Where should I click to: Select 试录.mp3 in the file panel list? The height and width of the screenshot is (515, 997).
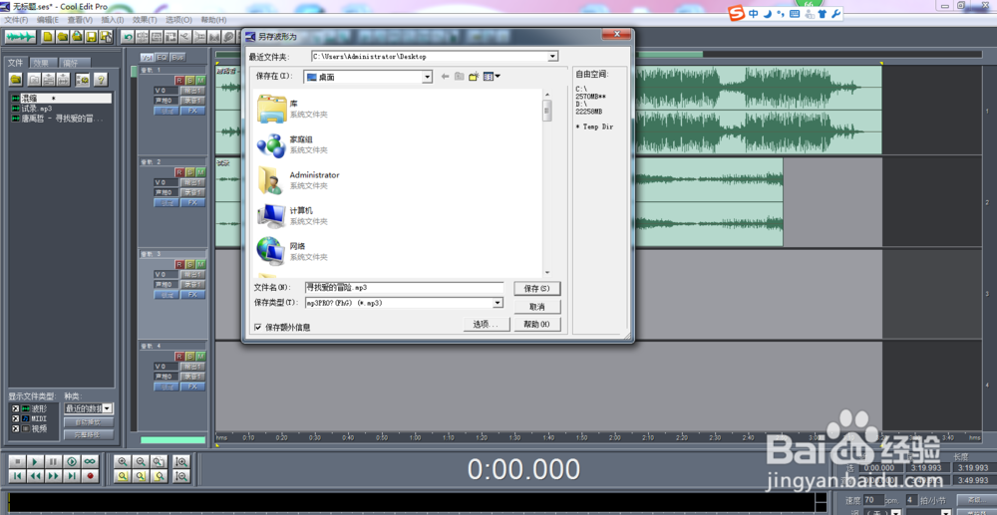pos(37,109)
